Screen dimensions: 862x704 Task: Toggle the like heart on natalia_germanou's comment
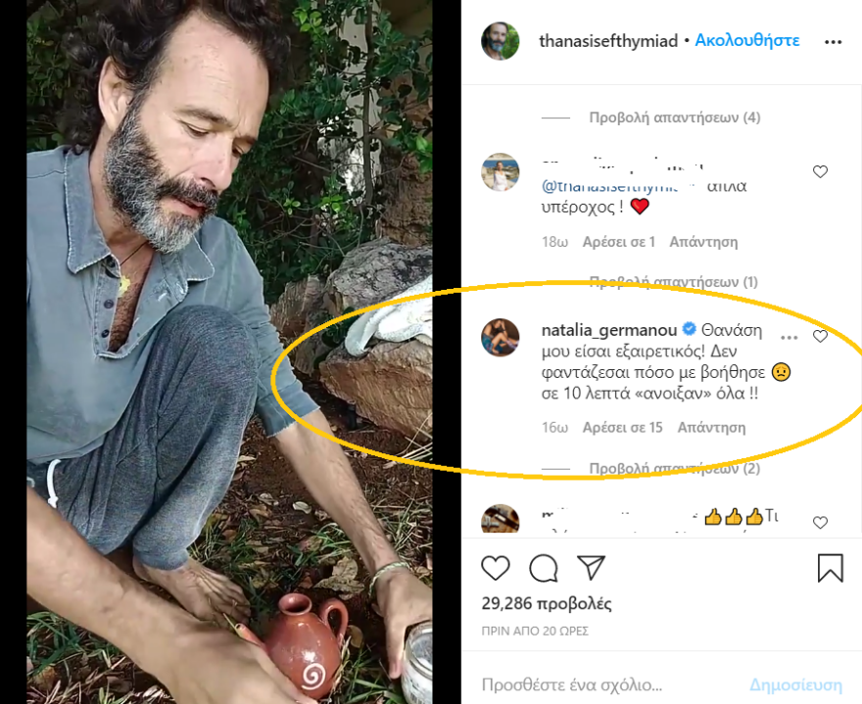[x=820, y=336]
